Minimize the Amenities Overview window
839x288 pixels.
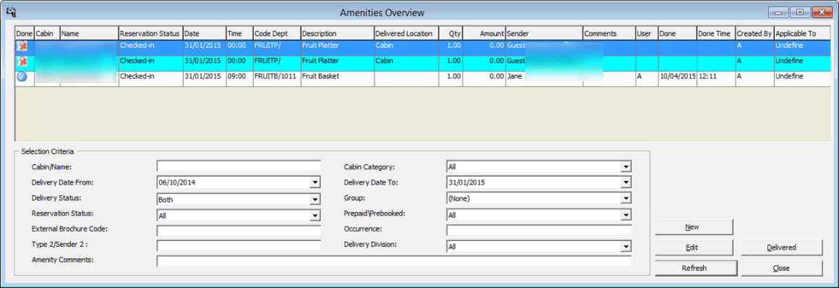(778, 12)
